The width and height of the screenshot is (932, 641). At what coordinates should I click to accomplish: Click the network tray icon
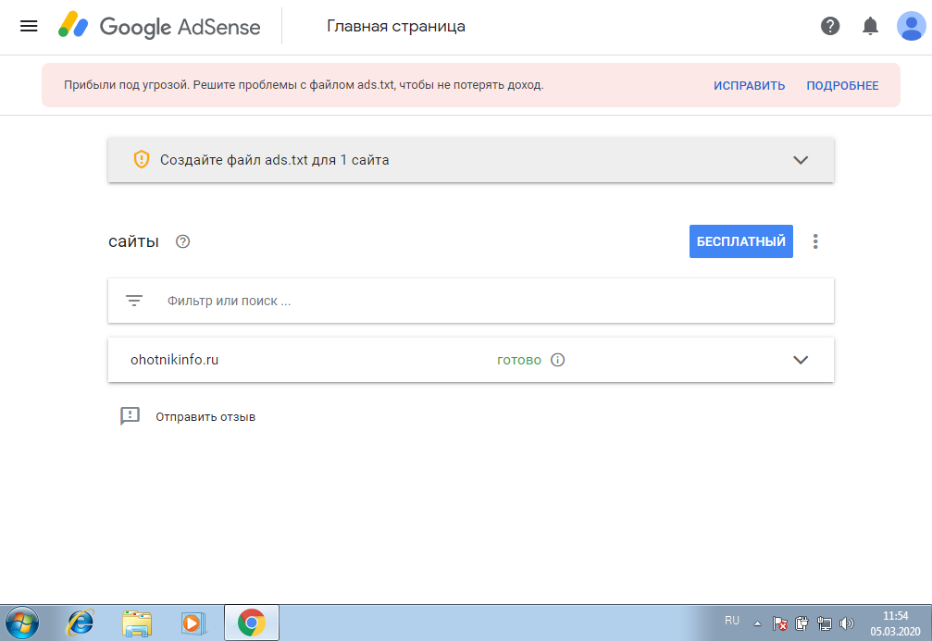[x=825, y=623]
